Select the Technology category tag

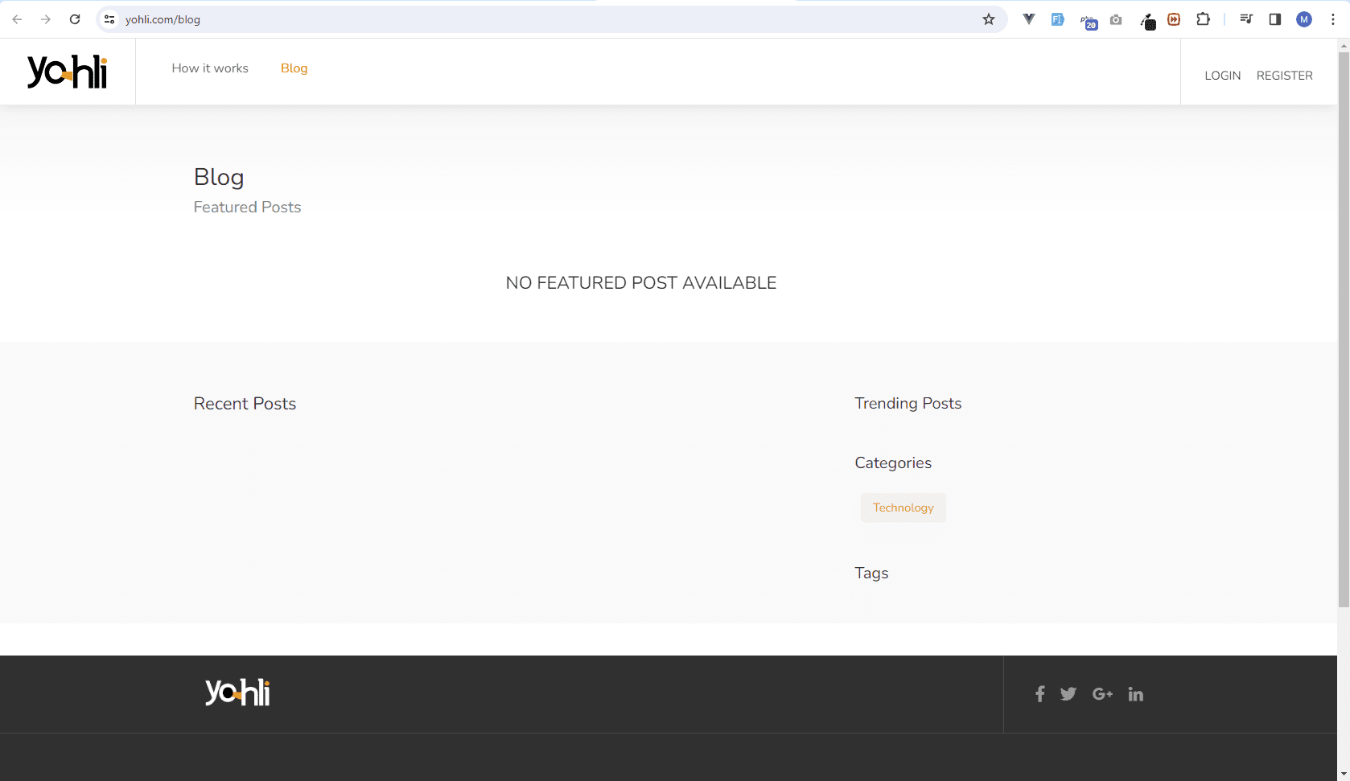903,508
